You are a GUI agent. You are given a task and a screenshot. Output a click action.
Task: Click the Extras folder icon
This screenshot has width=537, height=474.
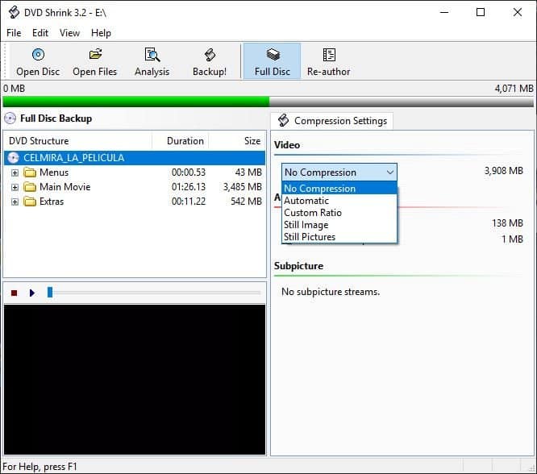click(30, 202)
